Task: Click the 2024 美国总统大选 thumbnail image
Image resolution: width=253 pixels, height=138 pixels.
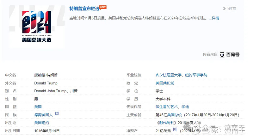Action: click(x=37, y=27)
